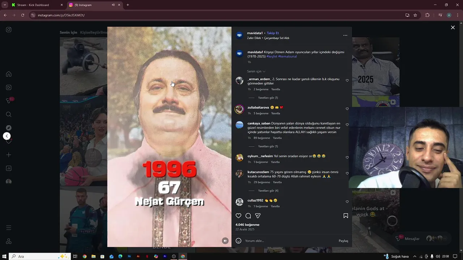Open Reels from the Instagram sidebar

pos(9,87)
